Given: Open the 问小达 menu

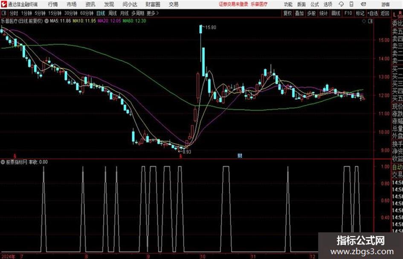Looking at the screenshot, I should coord(130,4).
